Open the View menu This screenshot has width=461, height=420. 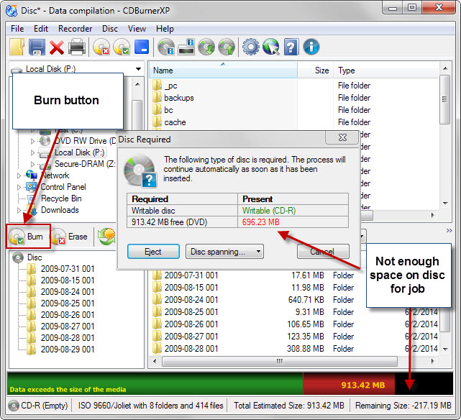(x=137, y=29)
